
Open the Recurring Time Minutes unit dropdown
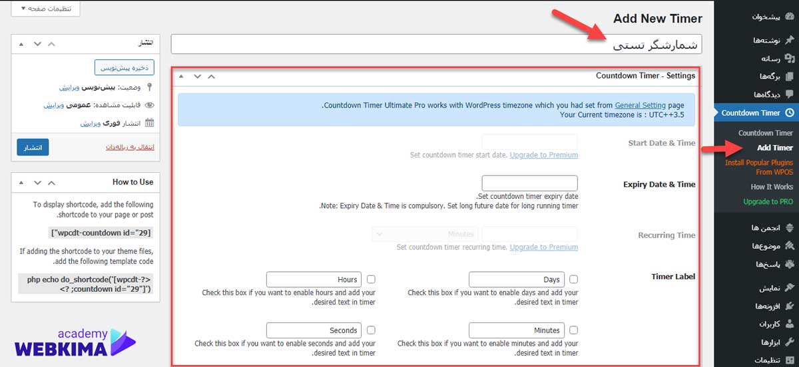tap(423, 234)
